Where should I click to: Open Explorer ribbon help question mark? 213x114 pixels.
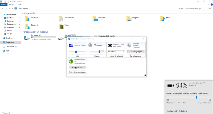[212, 5]
